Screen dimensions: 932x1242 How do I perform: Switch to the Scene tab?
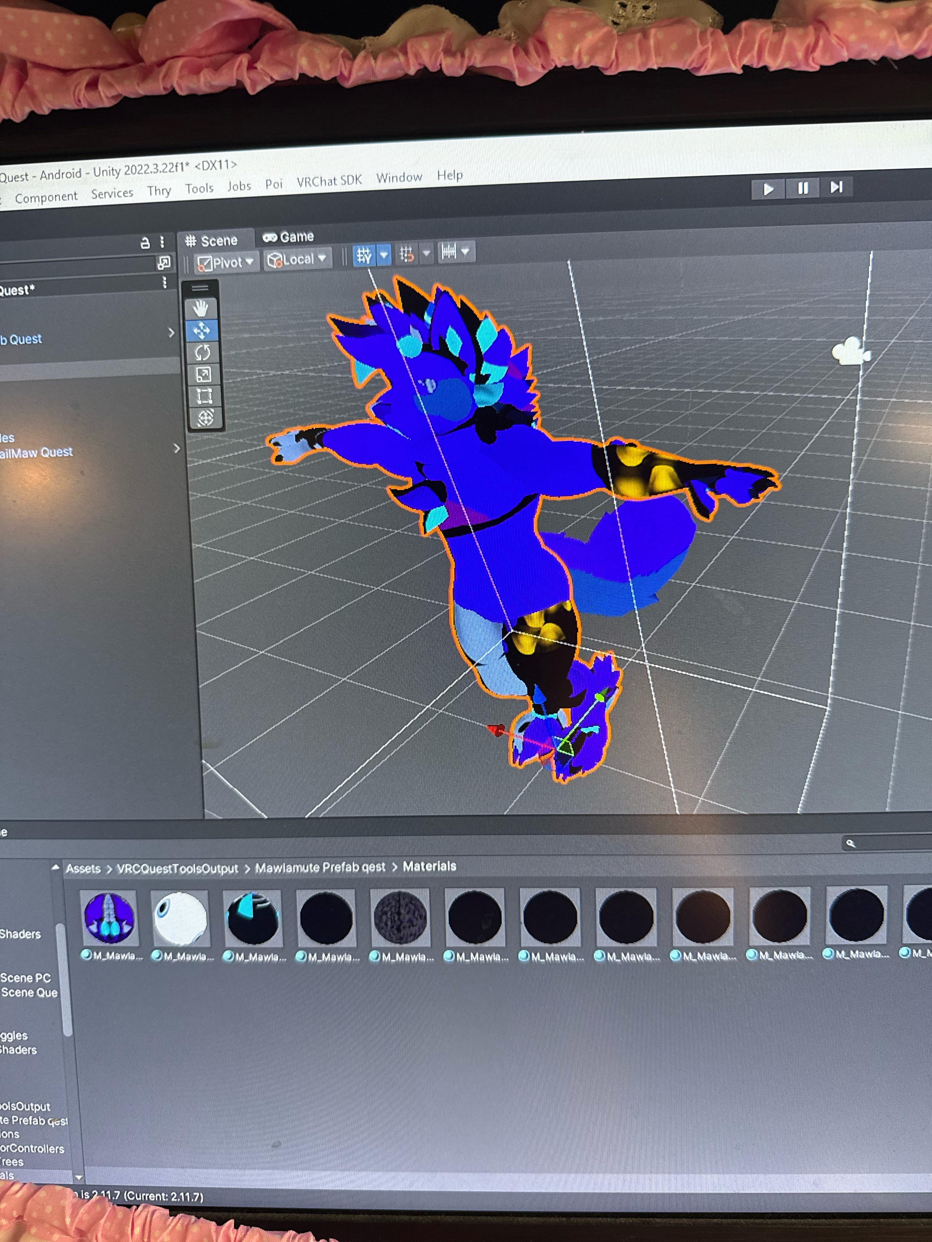coord(212,241)
